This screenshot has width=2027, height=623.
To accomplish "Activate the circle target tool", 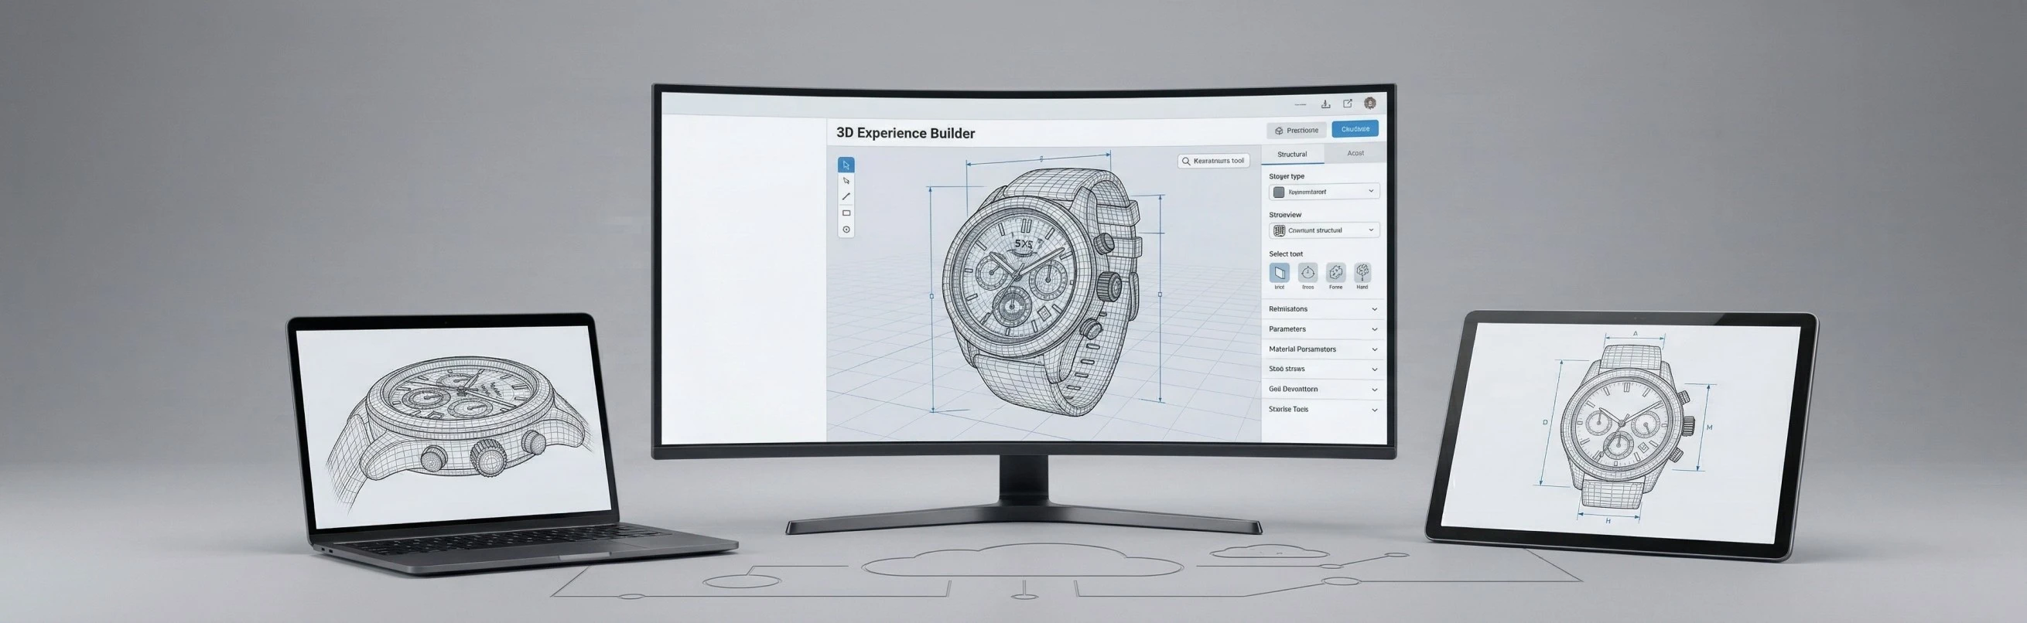I will (846, 230).
